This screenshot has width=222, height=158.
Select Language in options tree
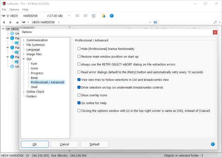pyautogui.click(x=33, y=50)
